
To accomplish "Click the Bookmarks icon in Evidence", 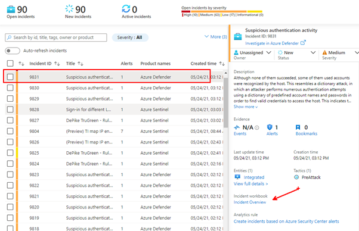I will coord(298,127).
